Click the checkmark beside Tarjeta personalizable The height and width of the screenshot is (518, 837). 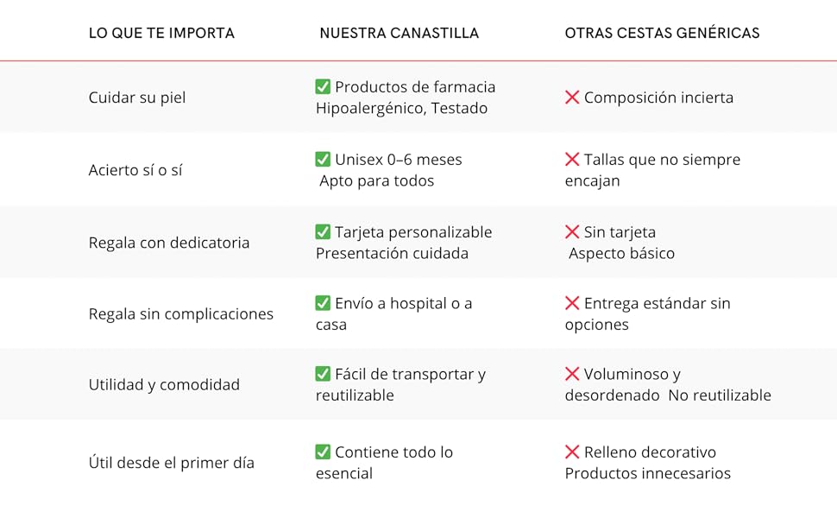[x=323, y=231]
